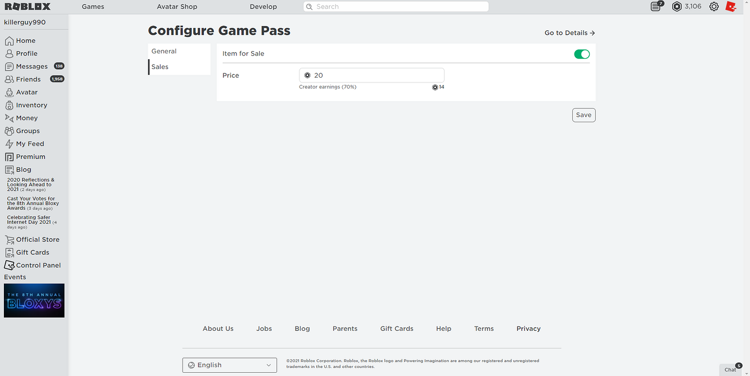The image size is (750, 376).
Task: Click the Premium icon in sidebar
Action: pyautogui.click(x=9, y=157)
